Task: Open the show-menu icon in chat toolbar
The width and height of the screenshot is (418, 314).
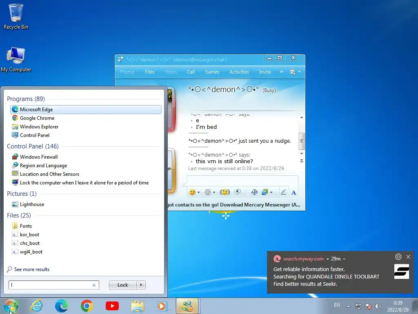Action: [x=293, y=72]
